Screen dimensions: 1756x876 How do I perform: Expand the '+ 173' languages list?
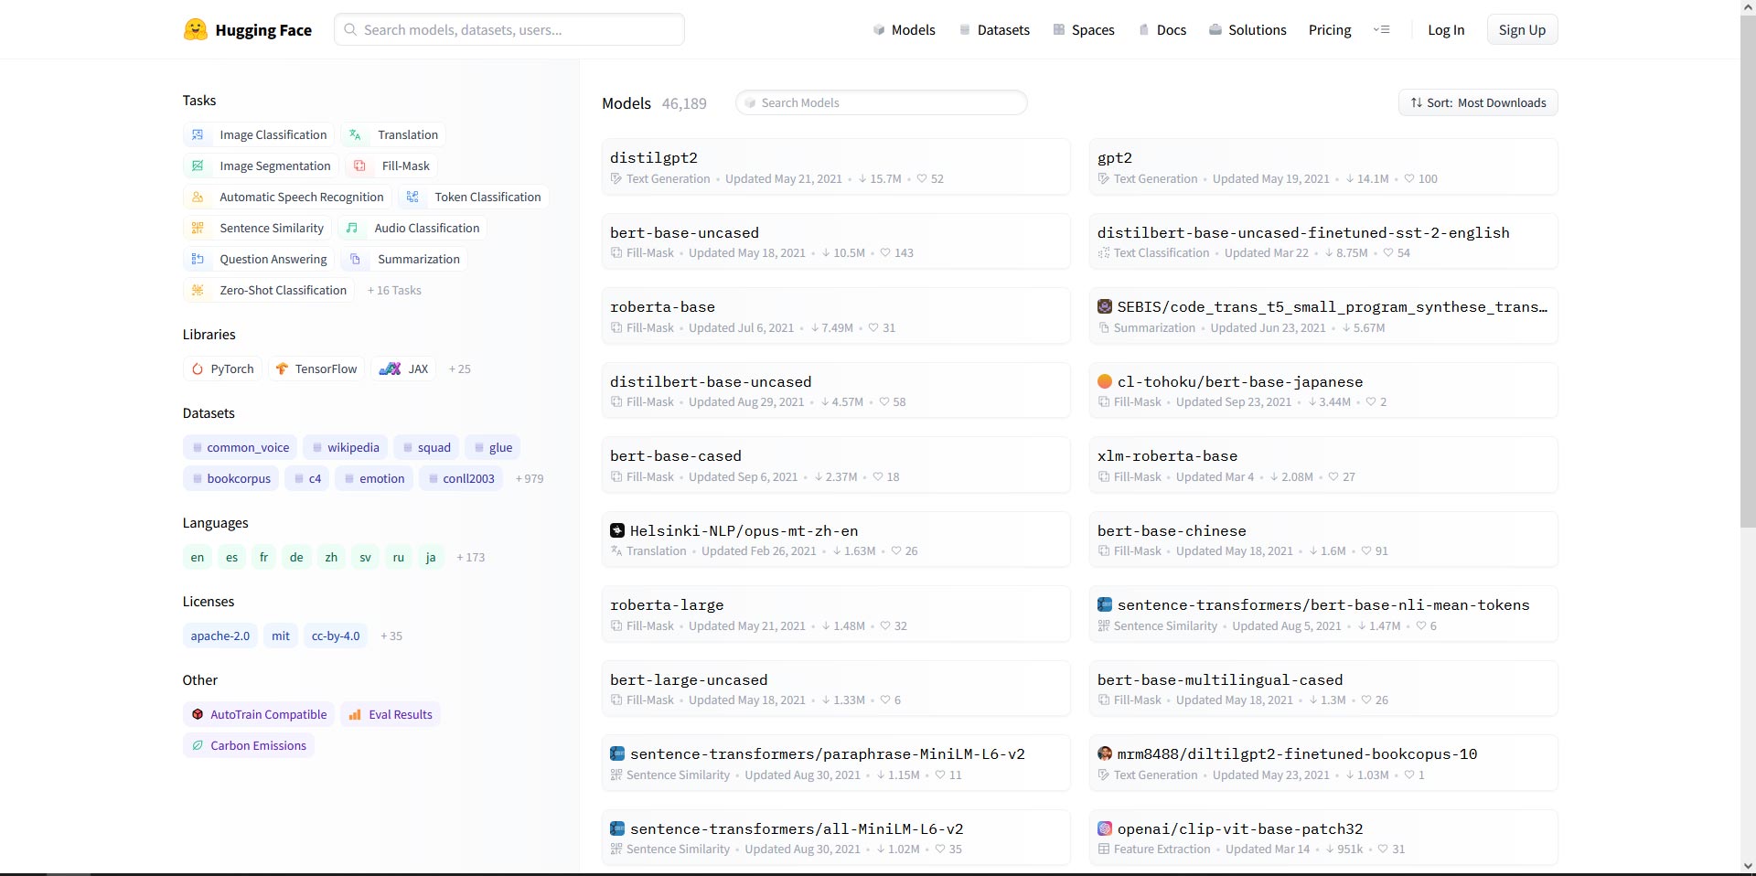point(471,557)
